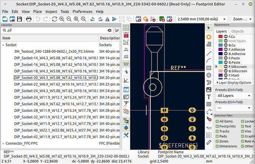The width and height of the screenshot is (255, 164).
Task: Switch units to mils icon
Action: tap(126, 57)
